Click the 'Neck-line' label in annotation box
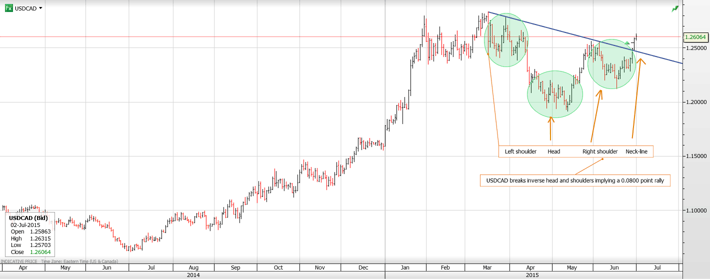The image size is (710, 279). (636, 151)
